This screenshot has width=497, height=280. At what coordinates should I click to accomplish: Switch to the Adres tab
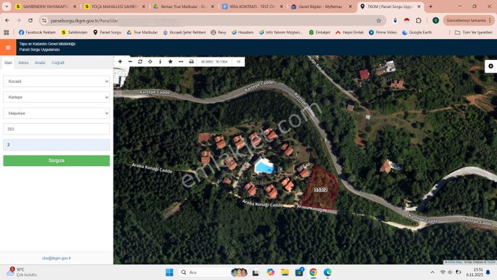24,62
